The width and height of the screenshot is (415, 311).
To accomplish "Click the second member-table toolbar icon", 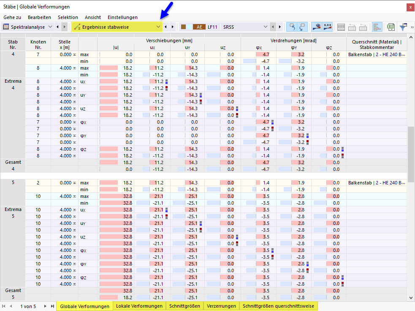I will (x=363, y=27).
